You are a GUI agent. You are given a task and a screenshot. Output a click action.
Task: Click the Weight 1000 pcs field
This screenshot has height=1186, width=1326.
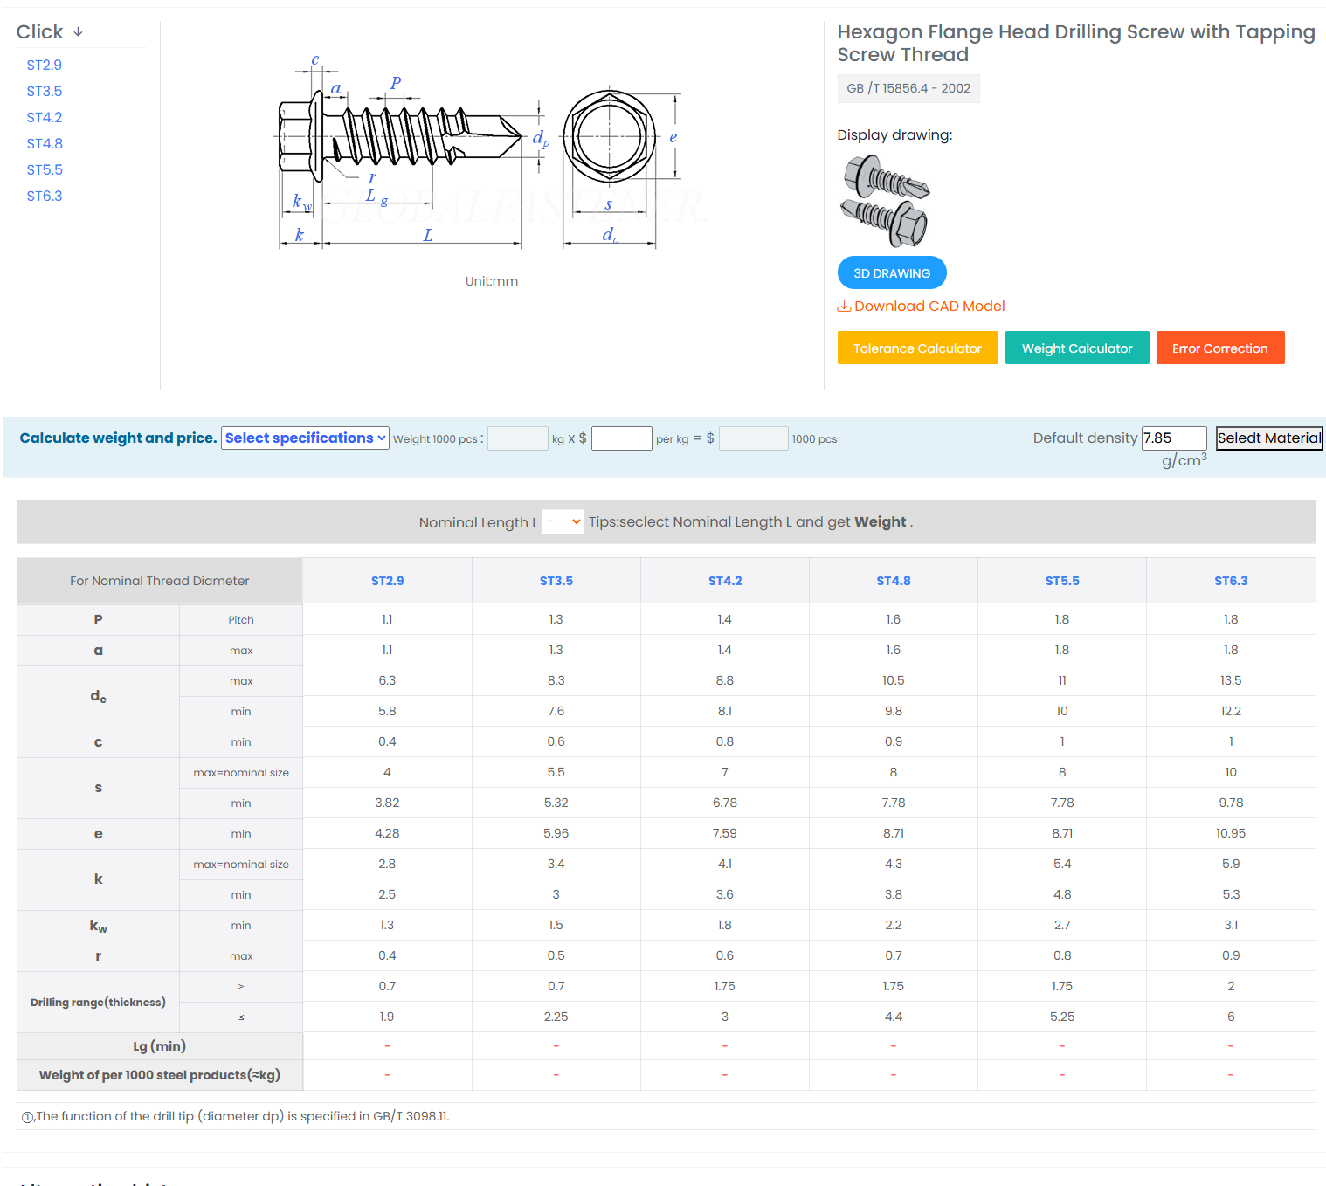coord(518,438)
